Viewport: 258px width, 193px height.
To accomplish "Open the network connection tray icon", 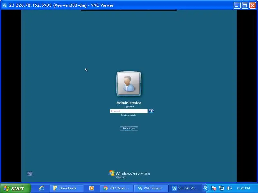I will [222, 188].
